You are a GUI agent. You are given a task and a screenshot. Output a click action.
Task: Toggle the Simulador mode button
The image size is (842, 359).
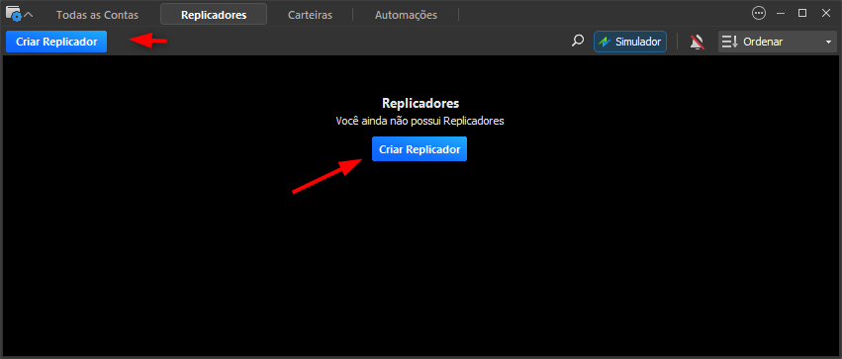coord(630,42)
